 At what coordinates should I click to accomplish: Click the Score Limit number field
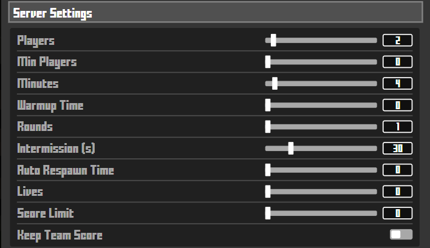pos(397,213)
